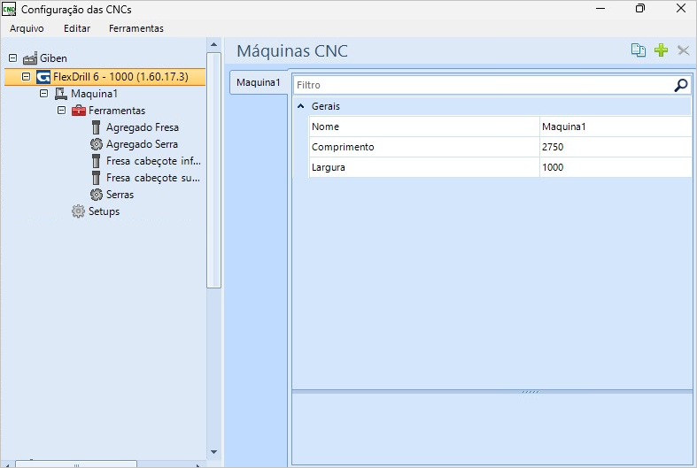Viewport: 697px width, 468px height.
Task: Click the tree panel horizontal scrollbar thumb
Action: point(76,464)
